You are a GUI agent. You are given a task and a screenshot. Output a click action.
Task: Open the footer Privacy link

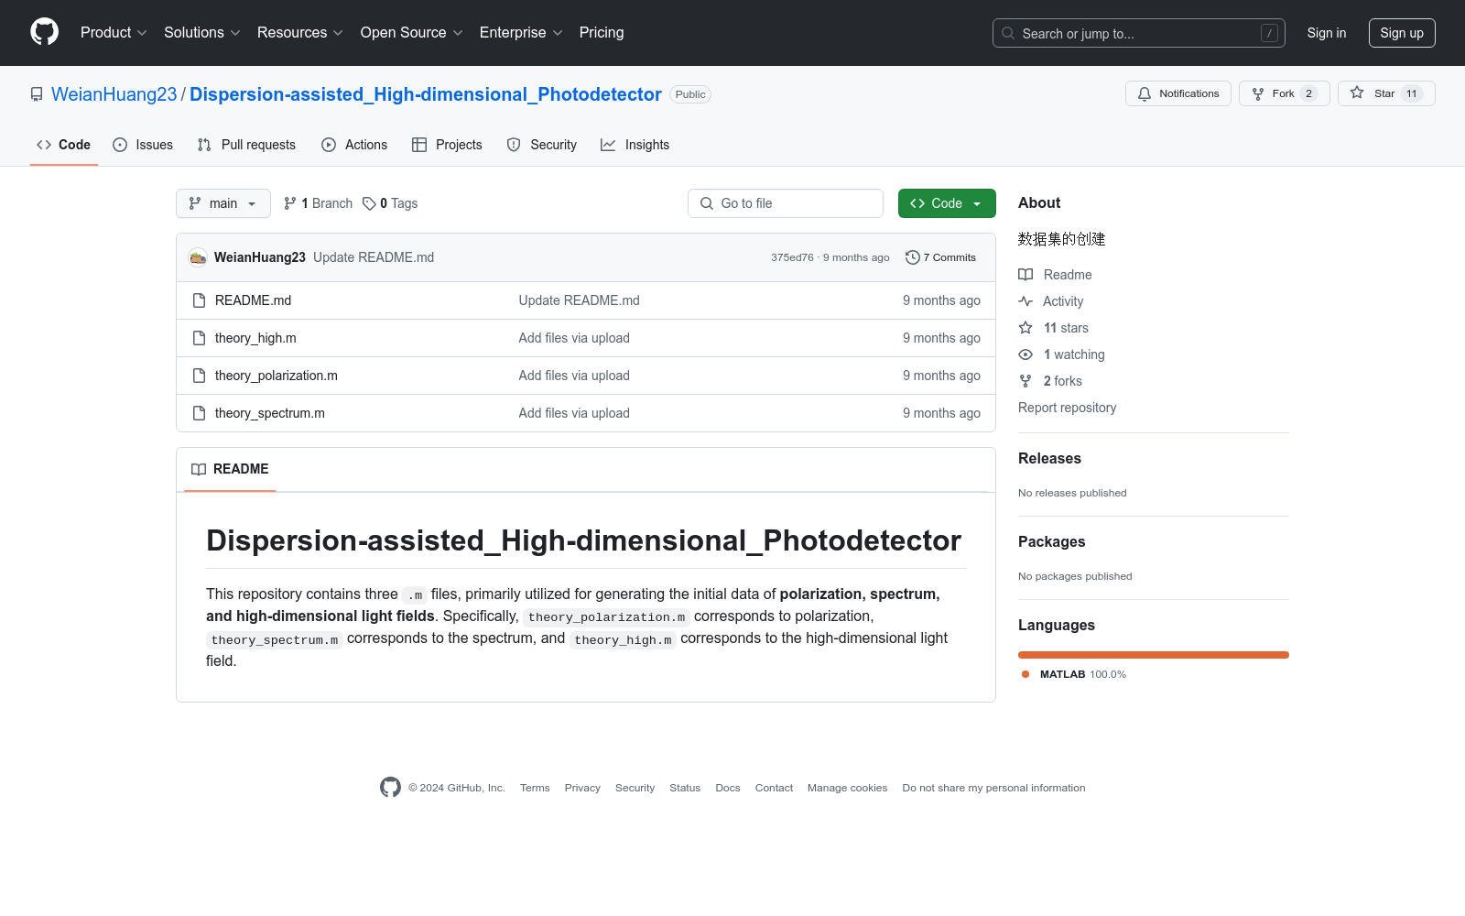(582, 788)
